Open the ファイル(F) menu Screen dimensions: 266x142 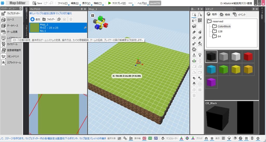[62, 3]
